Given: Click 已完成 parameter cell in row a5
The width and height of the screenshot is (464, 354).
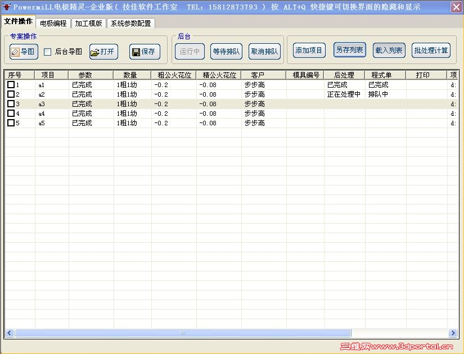Looking at the screenshot, I should click(82, 122).
